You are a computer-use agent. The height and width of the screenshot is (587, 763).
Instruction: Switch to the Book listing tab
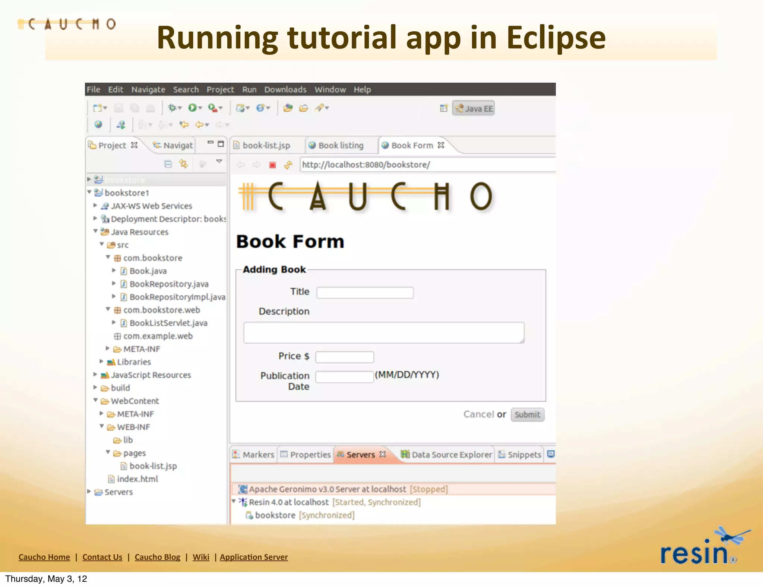[x=340, y=145]
